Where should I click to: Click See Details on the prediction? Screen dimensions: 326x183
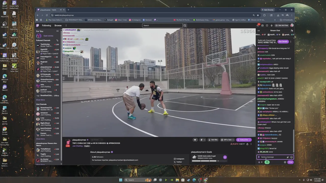tap(283, 42)
